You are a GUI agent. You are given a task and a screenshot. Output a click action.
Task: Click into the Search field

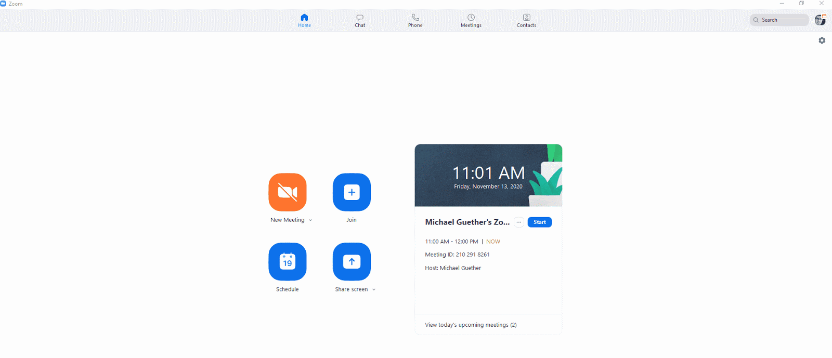[x=779, y=20]
